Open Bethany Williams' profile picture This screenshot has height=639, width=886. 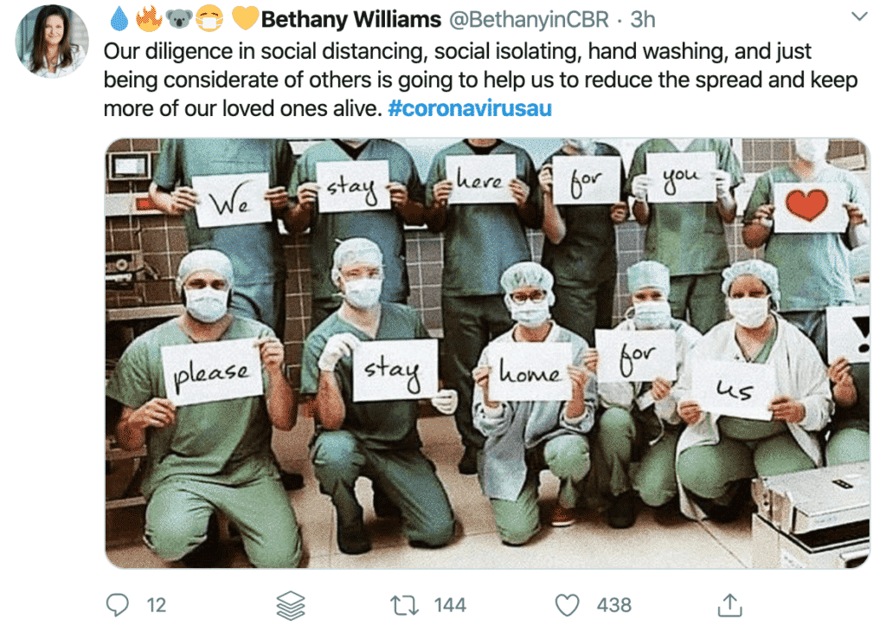tap(52, 41)
